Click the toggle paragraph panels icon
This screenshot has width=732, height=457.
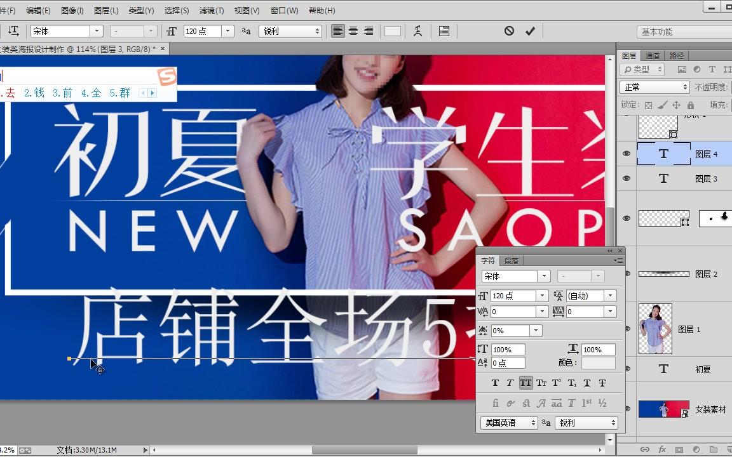444,30
